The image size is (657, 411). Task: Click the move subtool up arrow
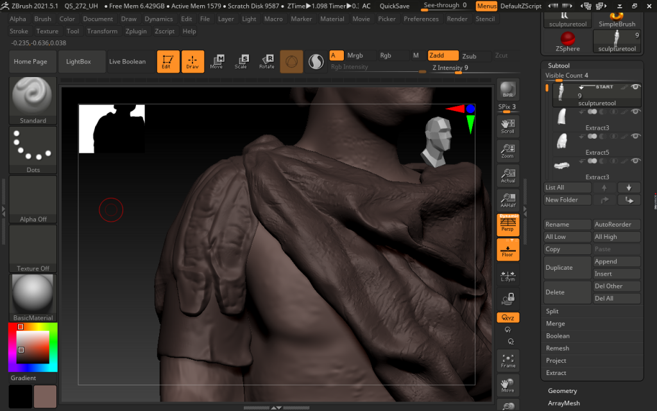click(x=604, y=188)
